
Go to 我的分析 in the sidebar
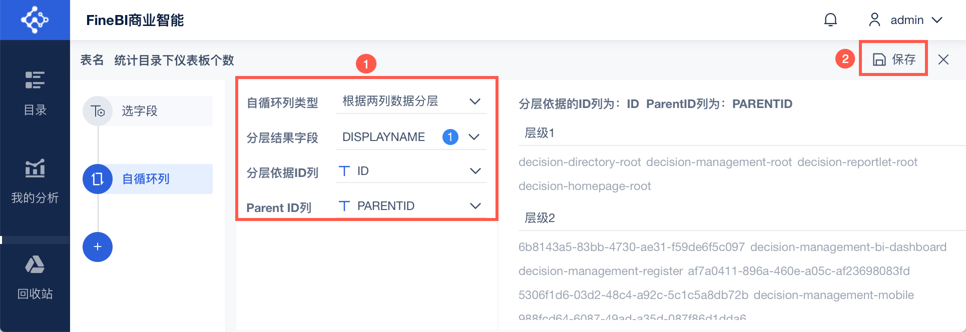click(35, 181)
